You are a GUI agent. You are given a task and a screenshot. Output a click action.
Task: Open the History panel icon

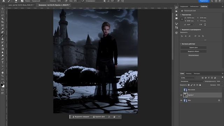pos(176,8)
